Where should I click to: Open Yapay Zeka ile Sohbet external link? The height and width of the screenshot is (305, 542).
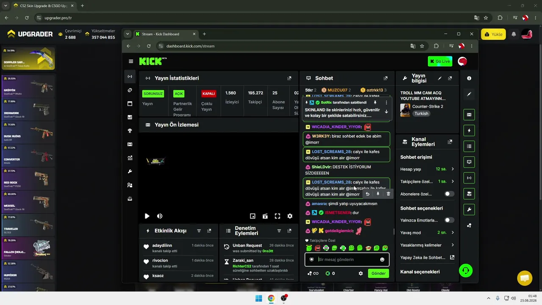[452, 258]
